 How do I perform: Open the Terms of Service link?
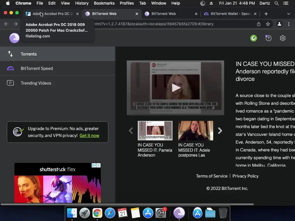pyautogui.click(x=212, y=176)
